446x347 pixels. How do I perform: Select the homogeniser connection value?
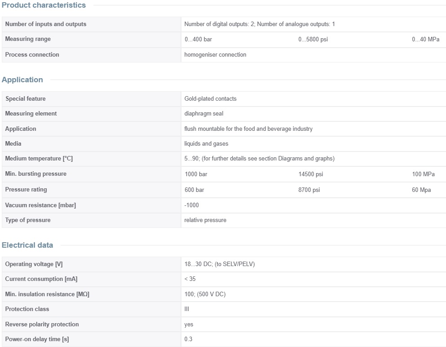(x=215, y=55)
